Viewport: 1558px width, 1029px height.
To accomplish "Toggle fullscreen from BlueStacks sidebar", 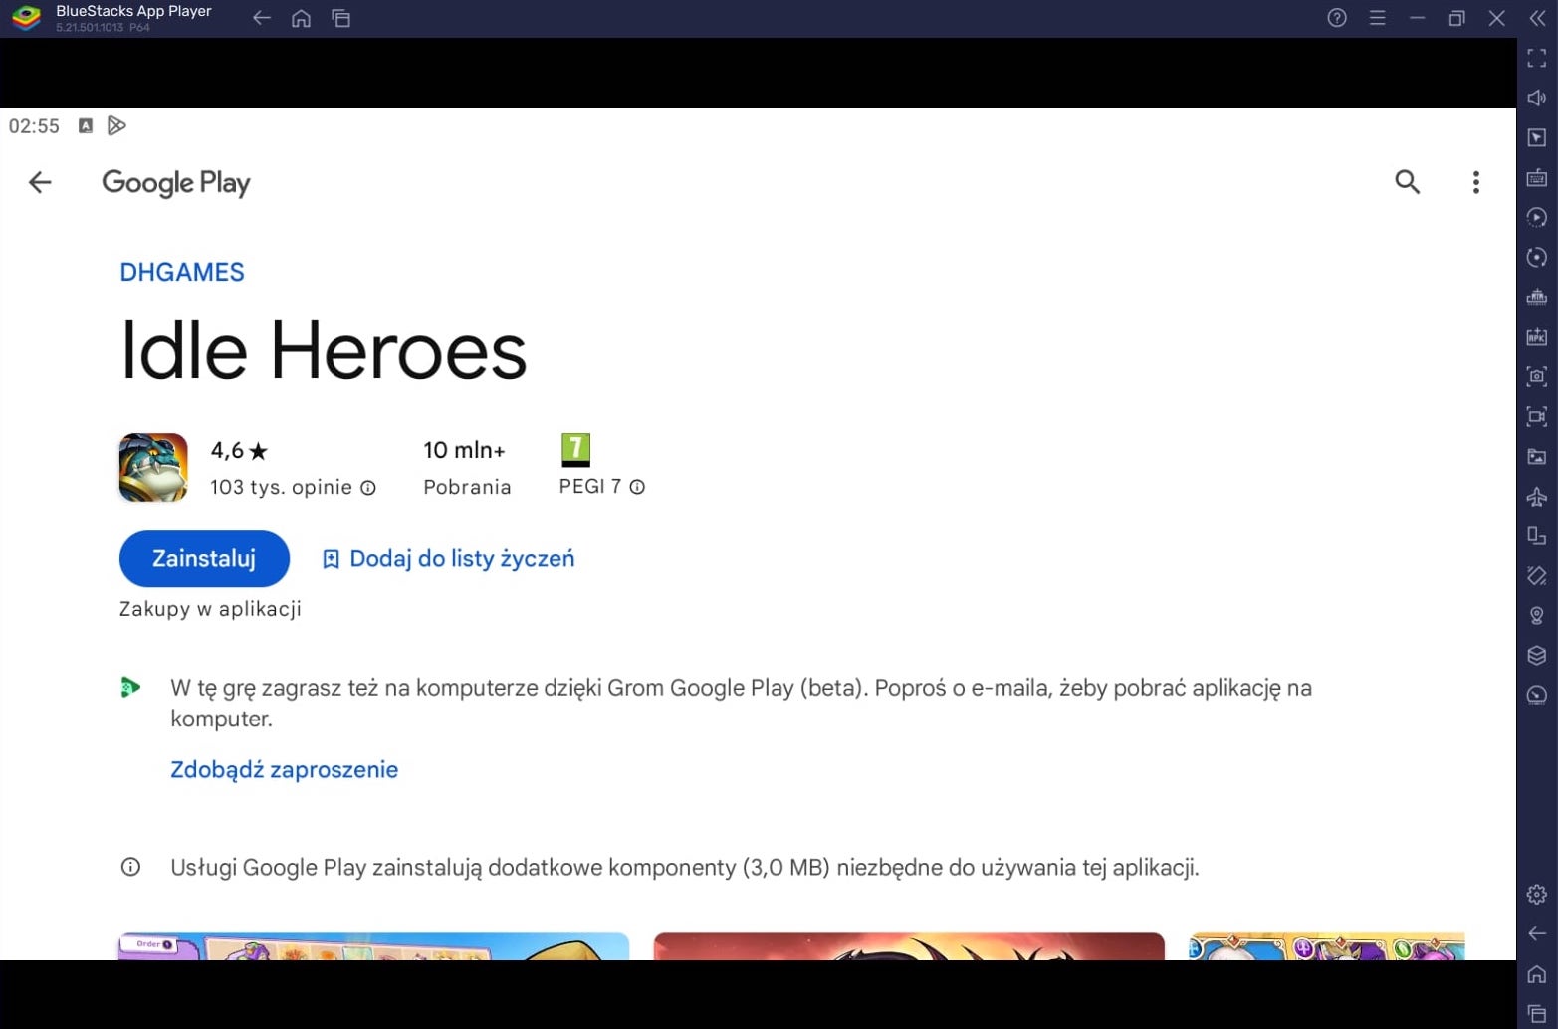I will tap(1537, 58).
